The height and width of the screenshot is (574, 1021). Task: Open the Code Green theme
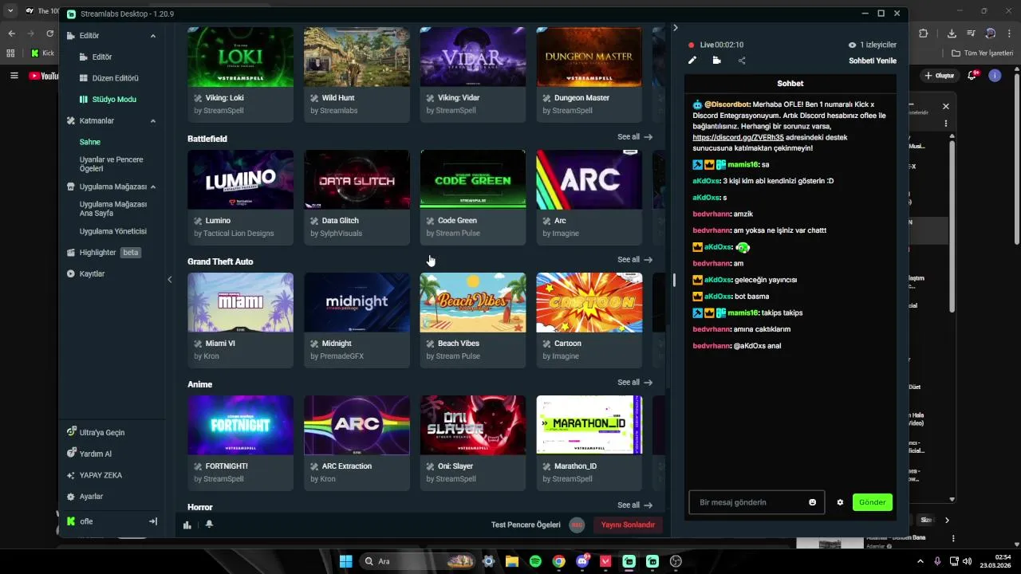coord(473,197)
